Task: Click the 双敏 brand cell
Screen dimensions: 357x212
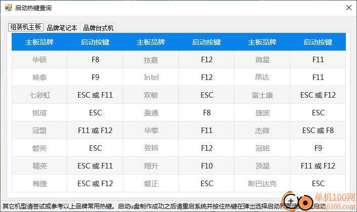Action: [151, 95]
